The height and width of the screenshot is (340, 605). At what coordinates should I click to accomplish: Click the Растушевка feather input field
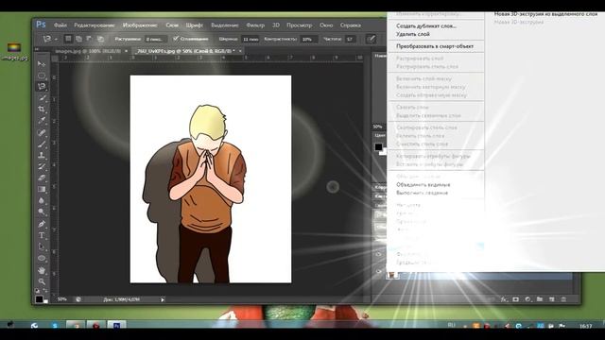(155, 39)
